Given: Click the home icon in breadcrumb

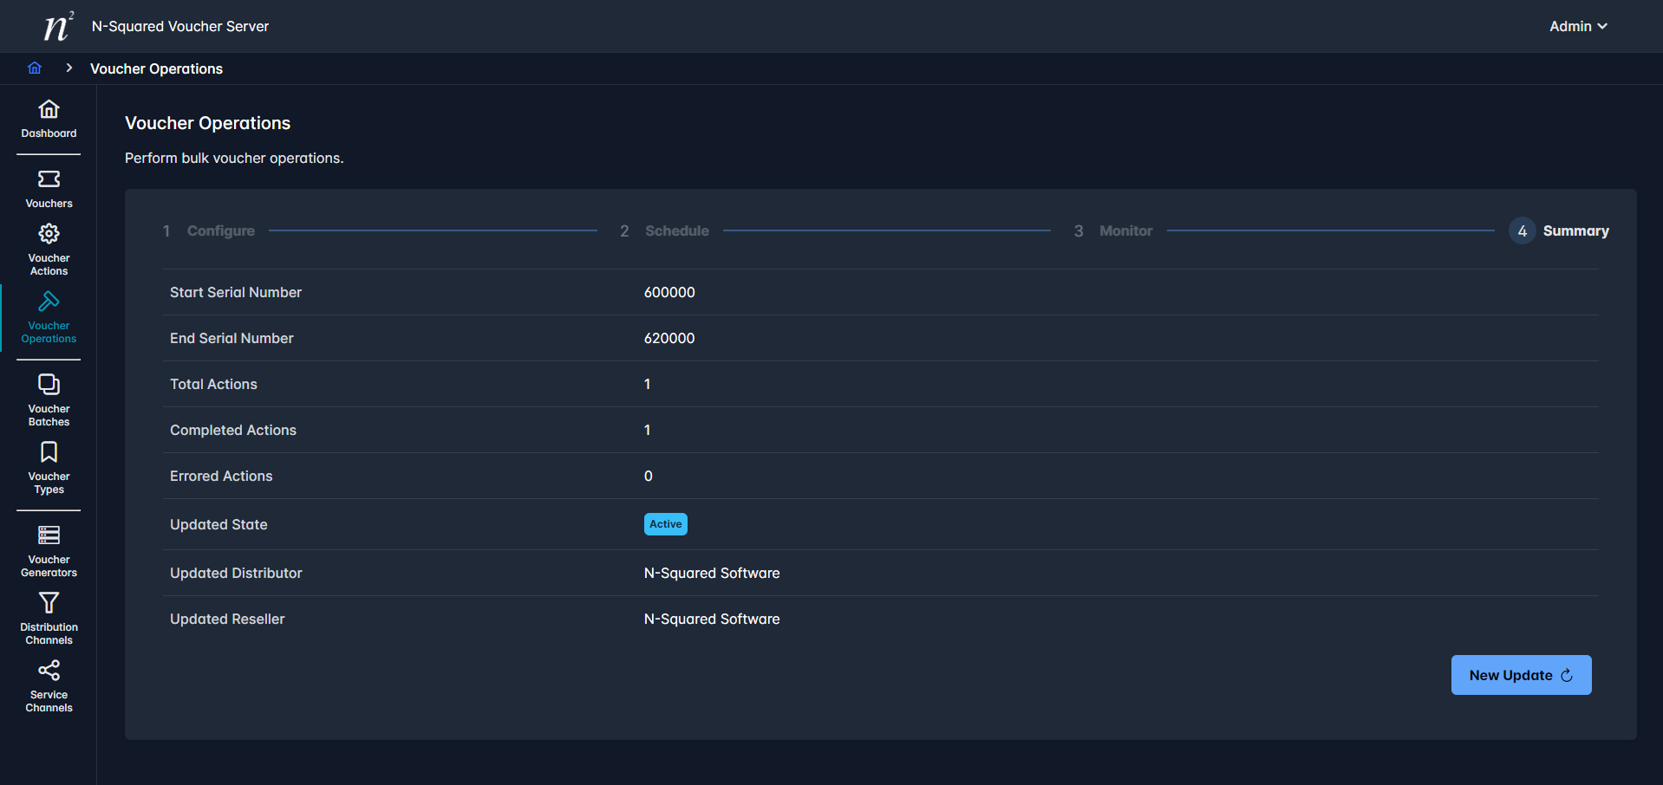Looking at the screenshot, I should pos(35,68).
